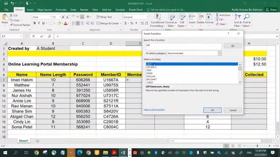The height and width of the screenshot is (157, 280).
Task: Click Format Painter
Action: (20, 25)
